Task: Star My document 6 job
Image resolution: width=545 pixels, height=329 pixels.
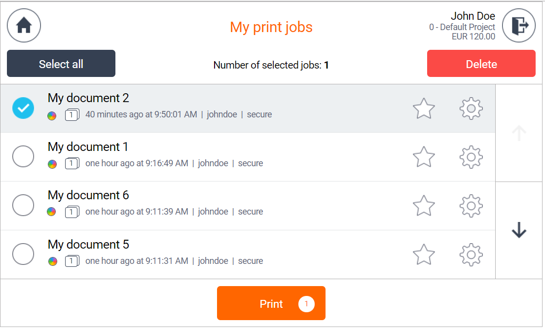Action: 424,206
